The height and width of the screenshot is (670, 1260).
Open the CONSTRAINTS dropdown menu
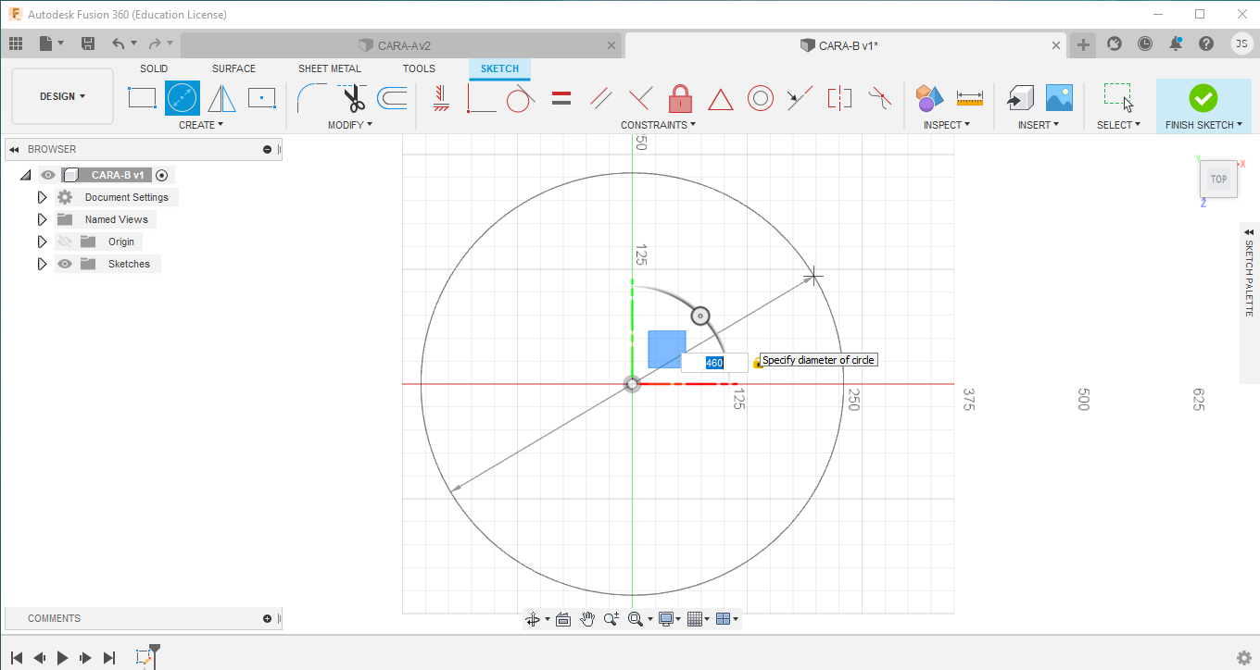[659, 125]
